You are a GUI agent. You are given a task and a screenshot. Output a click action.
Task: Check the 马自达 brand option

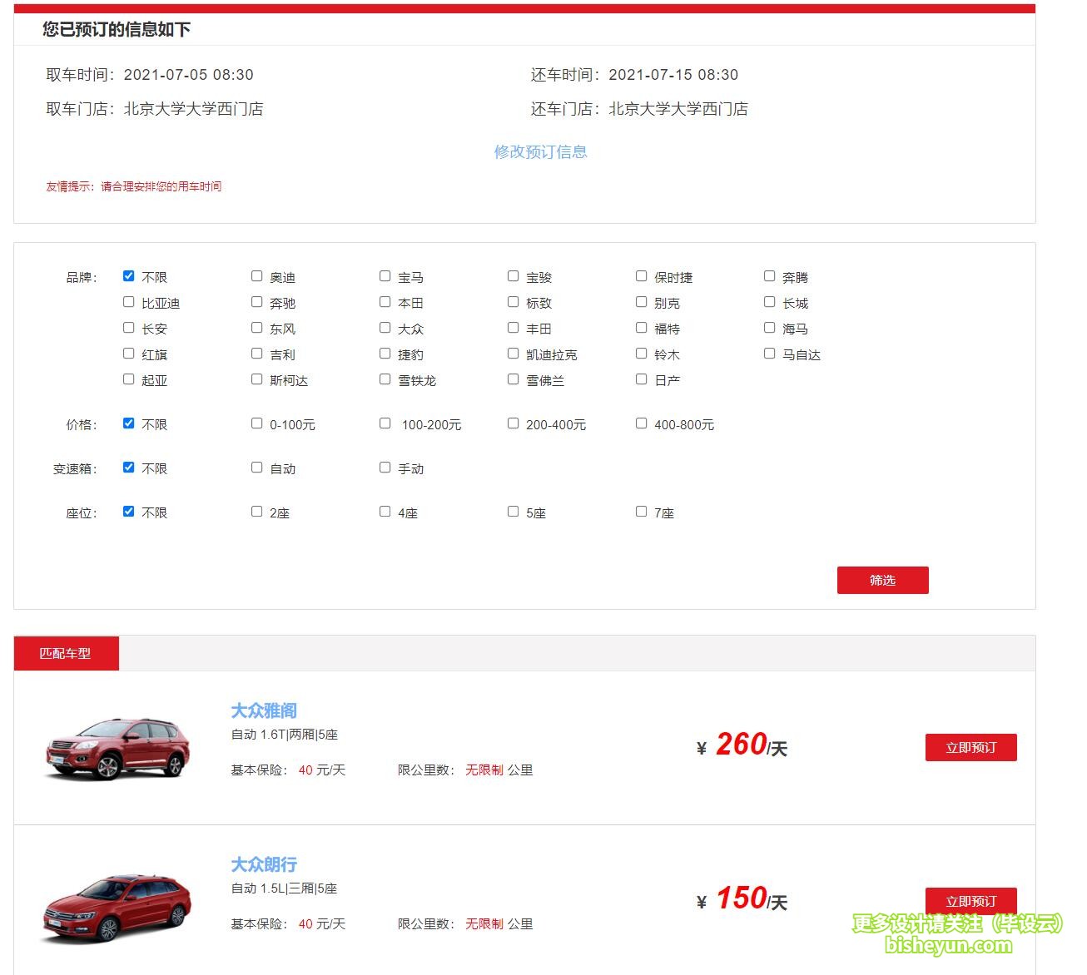click(x=769, y=353)
